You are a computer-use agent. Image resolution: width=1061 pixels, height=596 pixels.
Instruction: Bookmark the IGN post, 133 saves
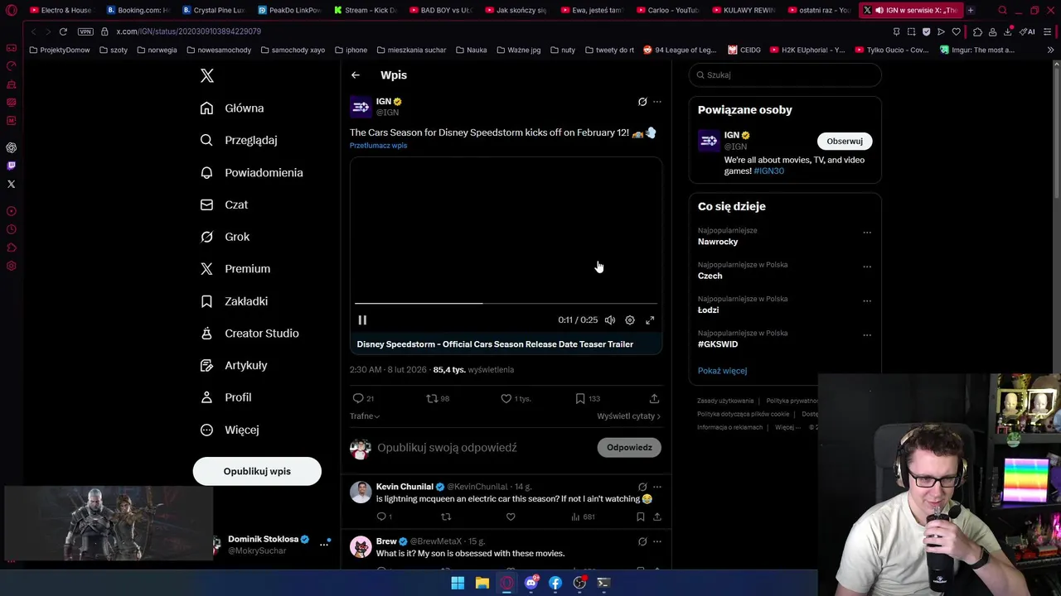pyautogui.click(x=588, y=399)
